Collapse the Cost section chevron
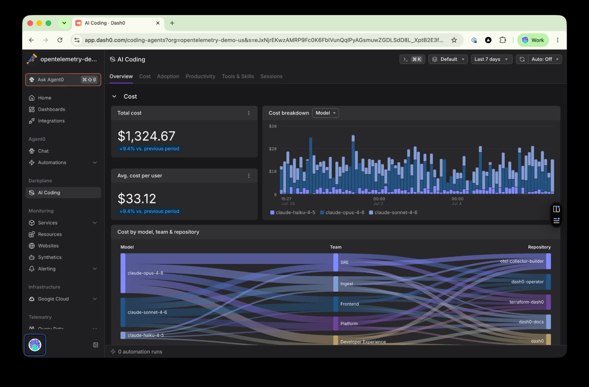Screen dimensions: 589x387 point(114,97)
